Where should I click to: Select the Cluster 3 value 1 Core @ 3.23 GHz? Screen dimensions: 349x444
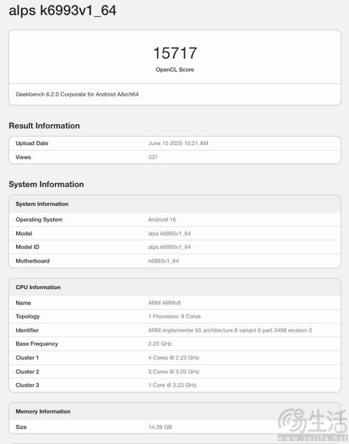(x=172, y=385)
